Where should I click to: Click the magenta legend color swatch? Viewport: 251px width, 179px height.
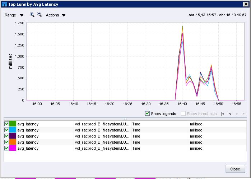pyautogui.click(x=13, y=148)
